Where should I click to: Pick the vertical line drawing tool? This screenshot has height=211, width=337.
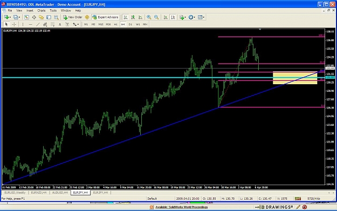click(x=23, y=24)
